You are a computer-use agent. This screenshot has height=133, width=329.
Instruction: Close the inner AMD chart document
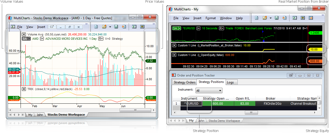(x=79, y=27)
